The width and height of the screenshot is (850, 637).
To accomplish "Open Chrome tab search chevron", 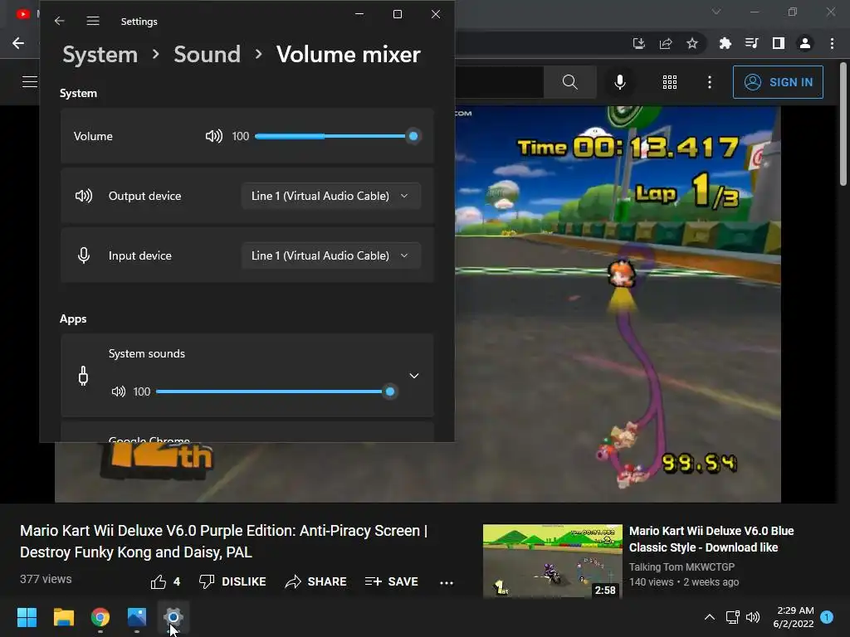I will (x=716, y=12).
